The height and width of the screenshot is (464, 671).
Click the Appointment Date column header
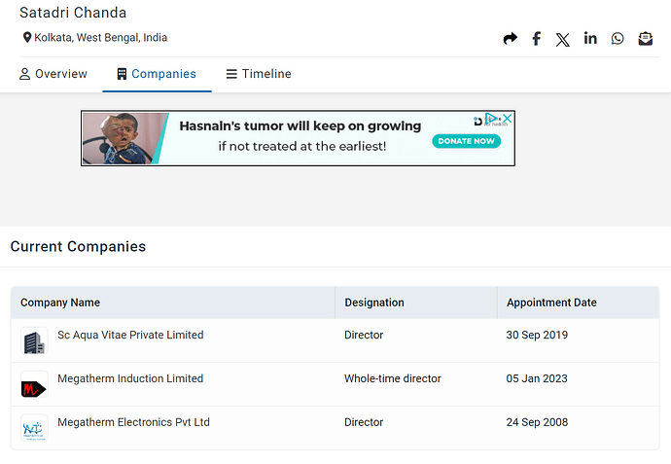(x=551, y=303)
